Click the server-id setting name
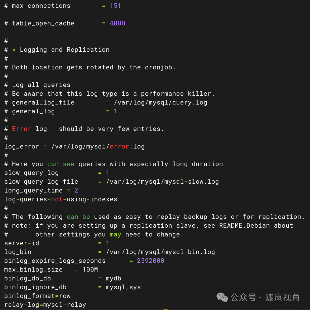 (22, 243)
